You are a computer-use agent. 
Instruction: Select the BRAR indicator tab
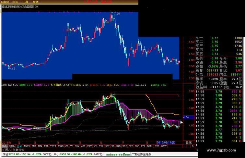(61, 146)
